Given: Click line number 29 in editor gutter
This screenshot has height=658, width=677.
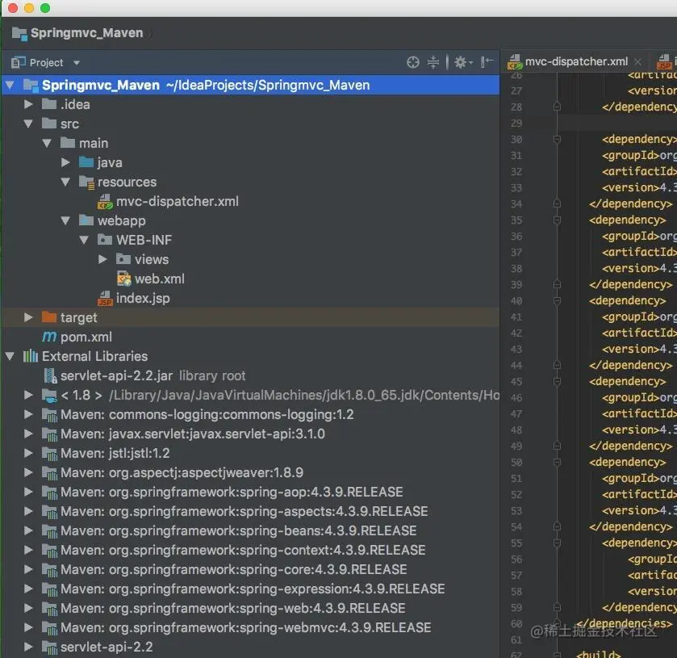Looking at the screenshot, I should [x=516, y=124].
